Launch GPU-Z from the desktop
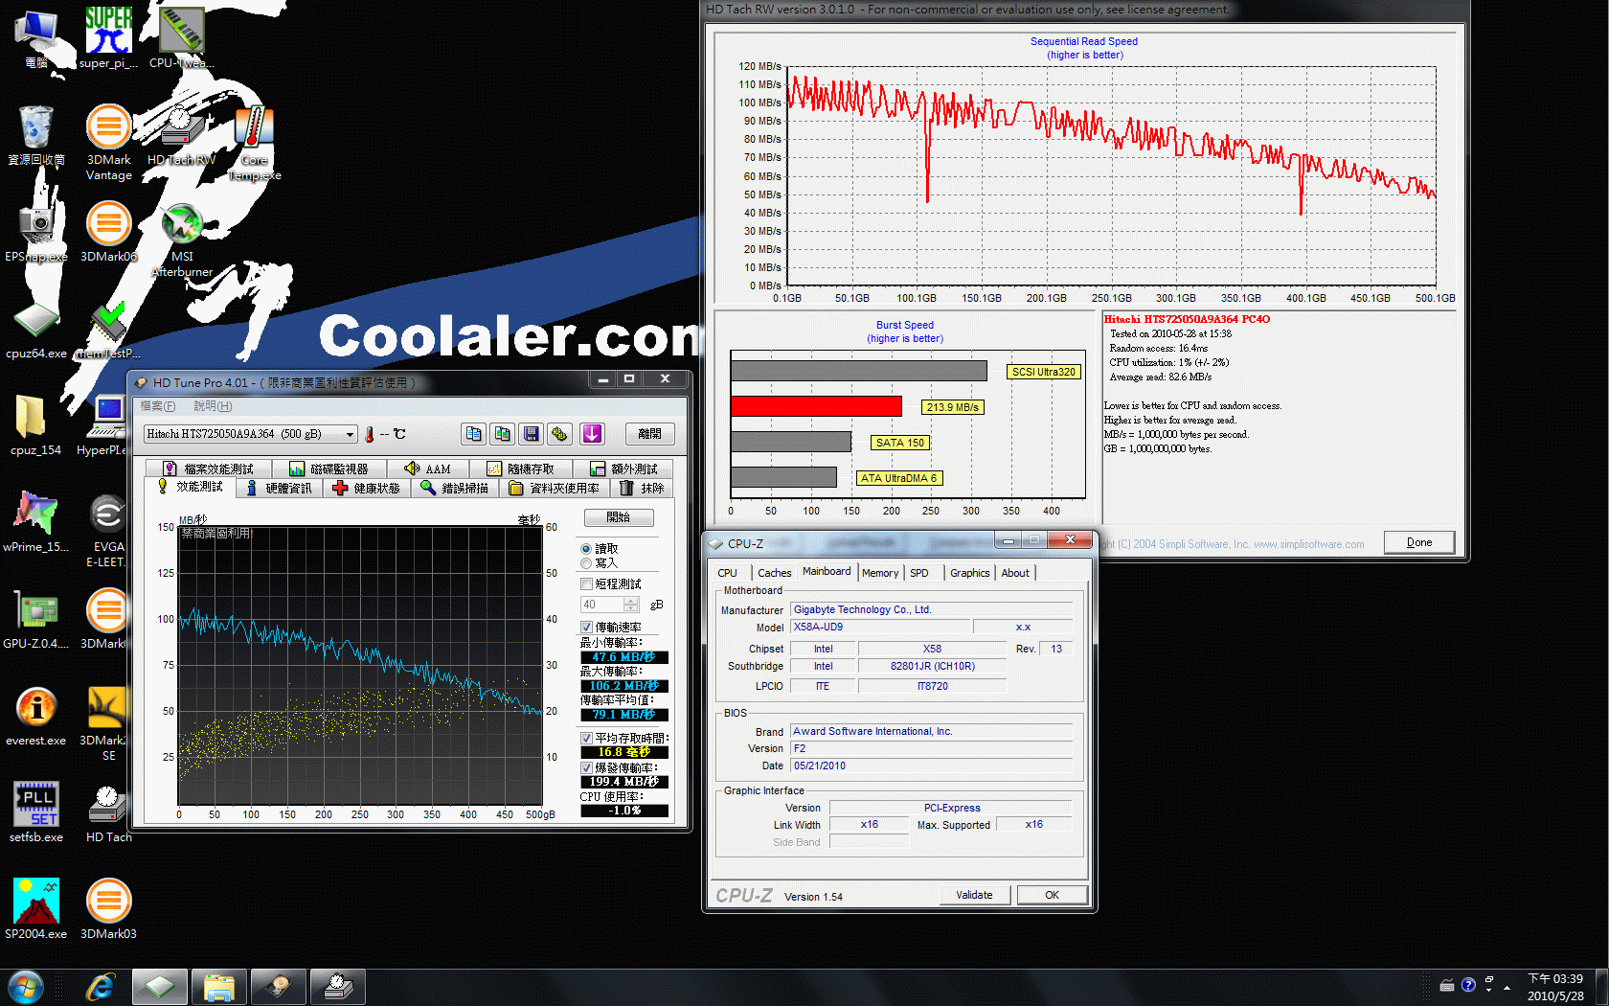The height and width of the screenshot is (1006, 1609). [x=36, y=619]
